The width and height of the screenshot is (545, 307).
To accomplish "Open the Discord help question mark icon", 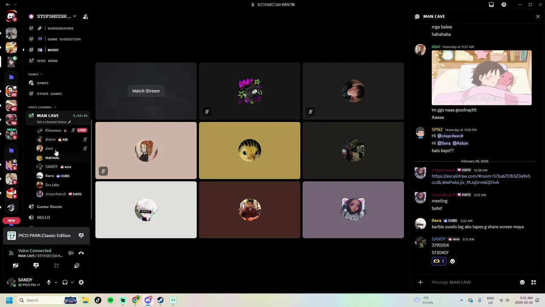I will (x=504, y=5).
